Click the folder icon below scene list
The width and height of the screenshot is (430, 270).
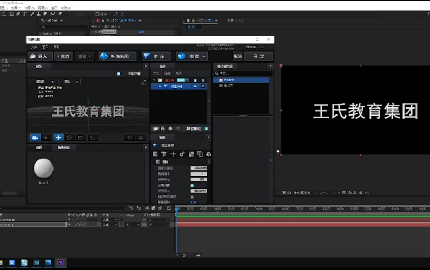pyautogui.click(x=156, y=129)
